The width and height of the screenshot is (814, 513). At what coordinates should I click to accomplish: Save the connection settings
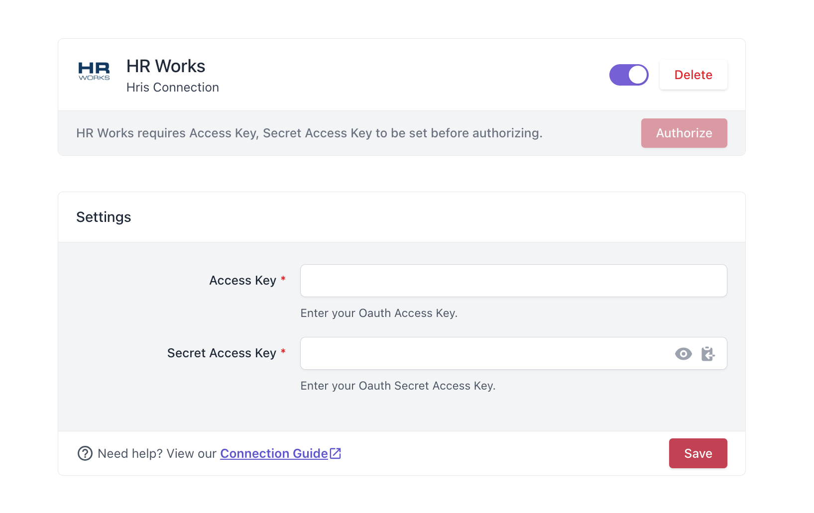698,453
